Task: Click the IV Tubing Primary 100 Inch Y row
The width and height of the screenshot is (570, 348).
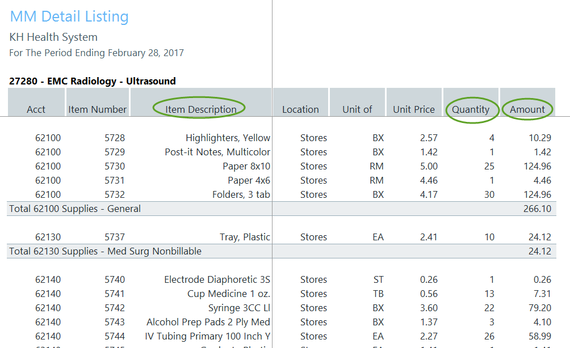Action: (x=208, y=336)
